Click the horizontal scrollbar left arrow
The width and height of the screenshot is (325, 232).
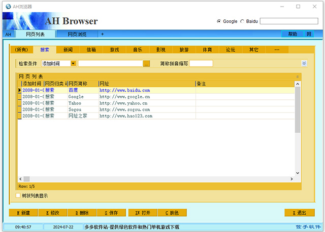click(x=20, y=179)
